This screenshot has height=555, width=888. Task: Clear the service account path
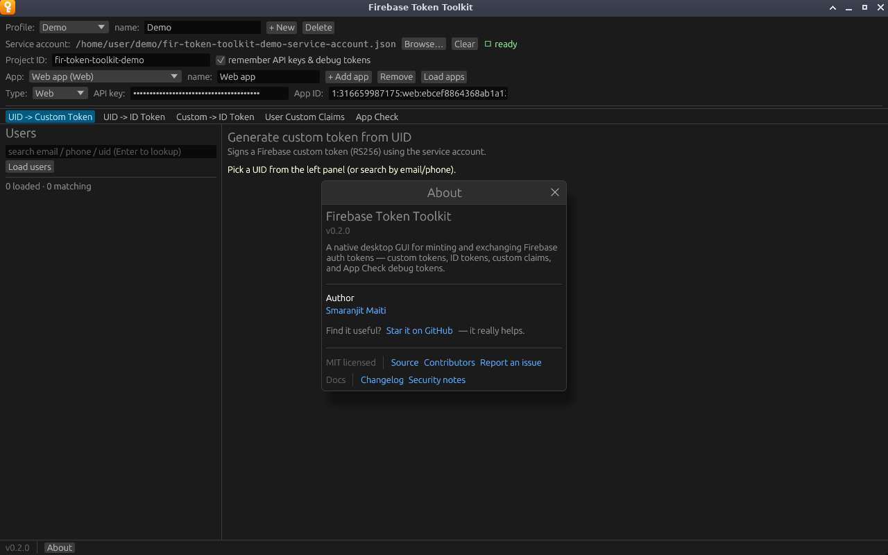[465, 44]
